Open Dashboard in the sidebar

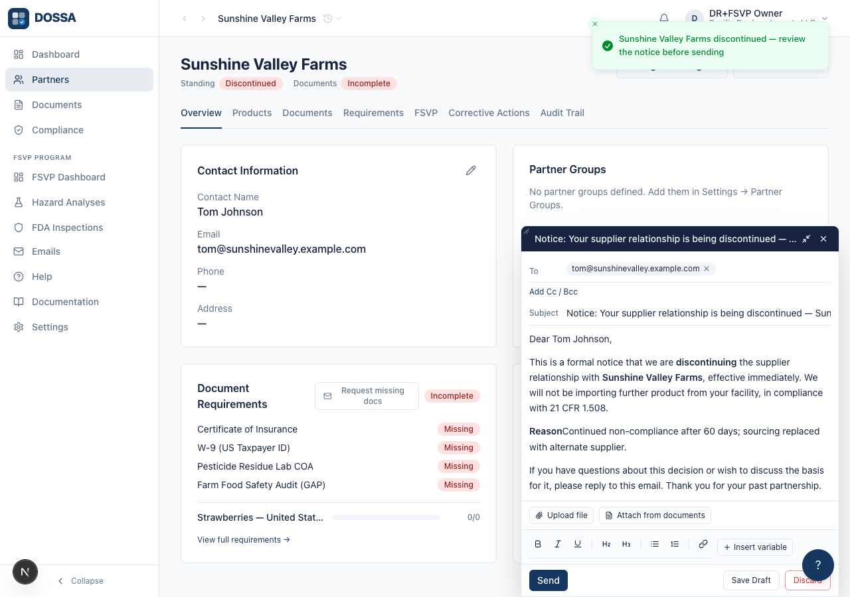coord(79,54)
